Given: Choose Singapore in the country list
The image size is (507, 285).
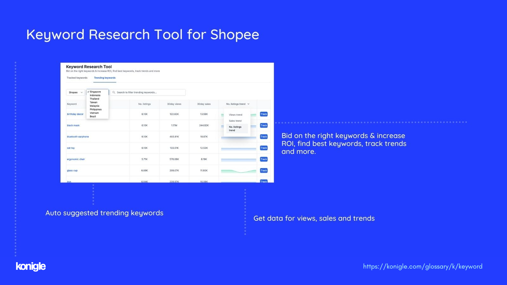Looking at the screenshot, I should [95, 92].
